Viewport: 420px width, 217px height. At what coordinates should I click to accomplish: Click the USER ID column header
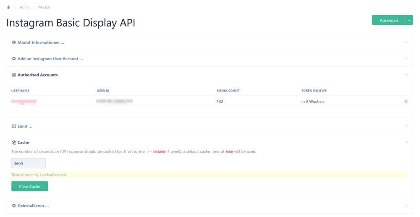(103, 91)
